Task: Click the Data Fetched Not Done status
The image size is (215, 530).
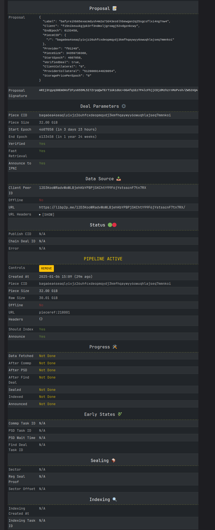Action: [47, 356]
